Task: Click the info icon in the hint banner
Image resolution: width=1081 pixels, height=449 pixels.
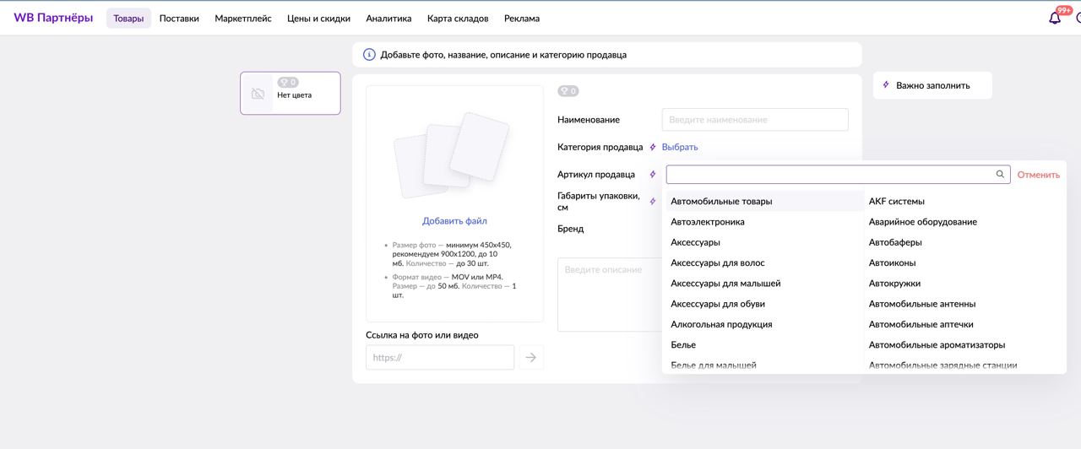Action: 369,55
